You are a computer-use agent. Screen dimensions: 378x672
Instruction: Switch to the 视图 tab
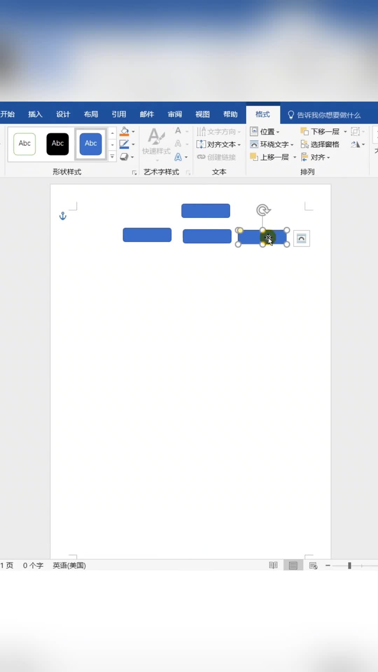point(202,114)
